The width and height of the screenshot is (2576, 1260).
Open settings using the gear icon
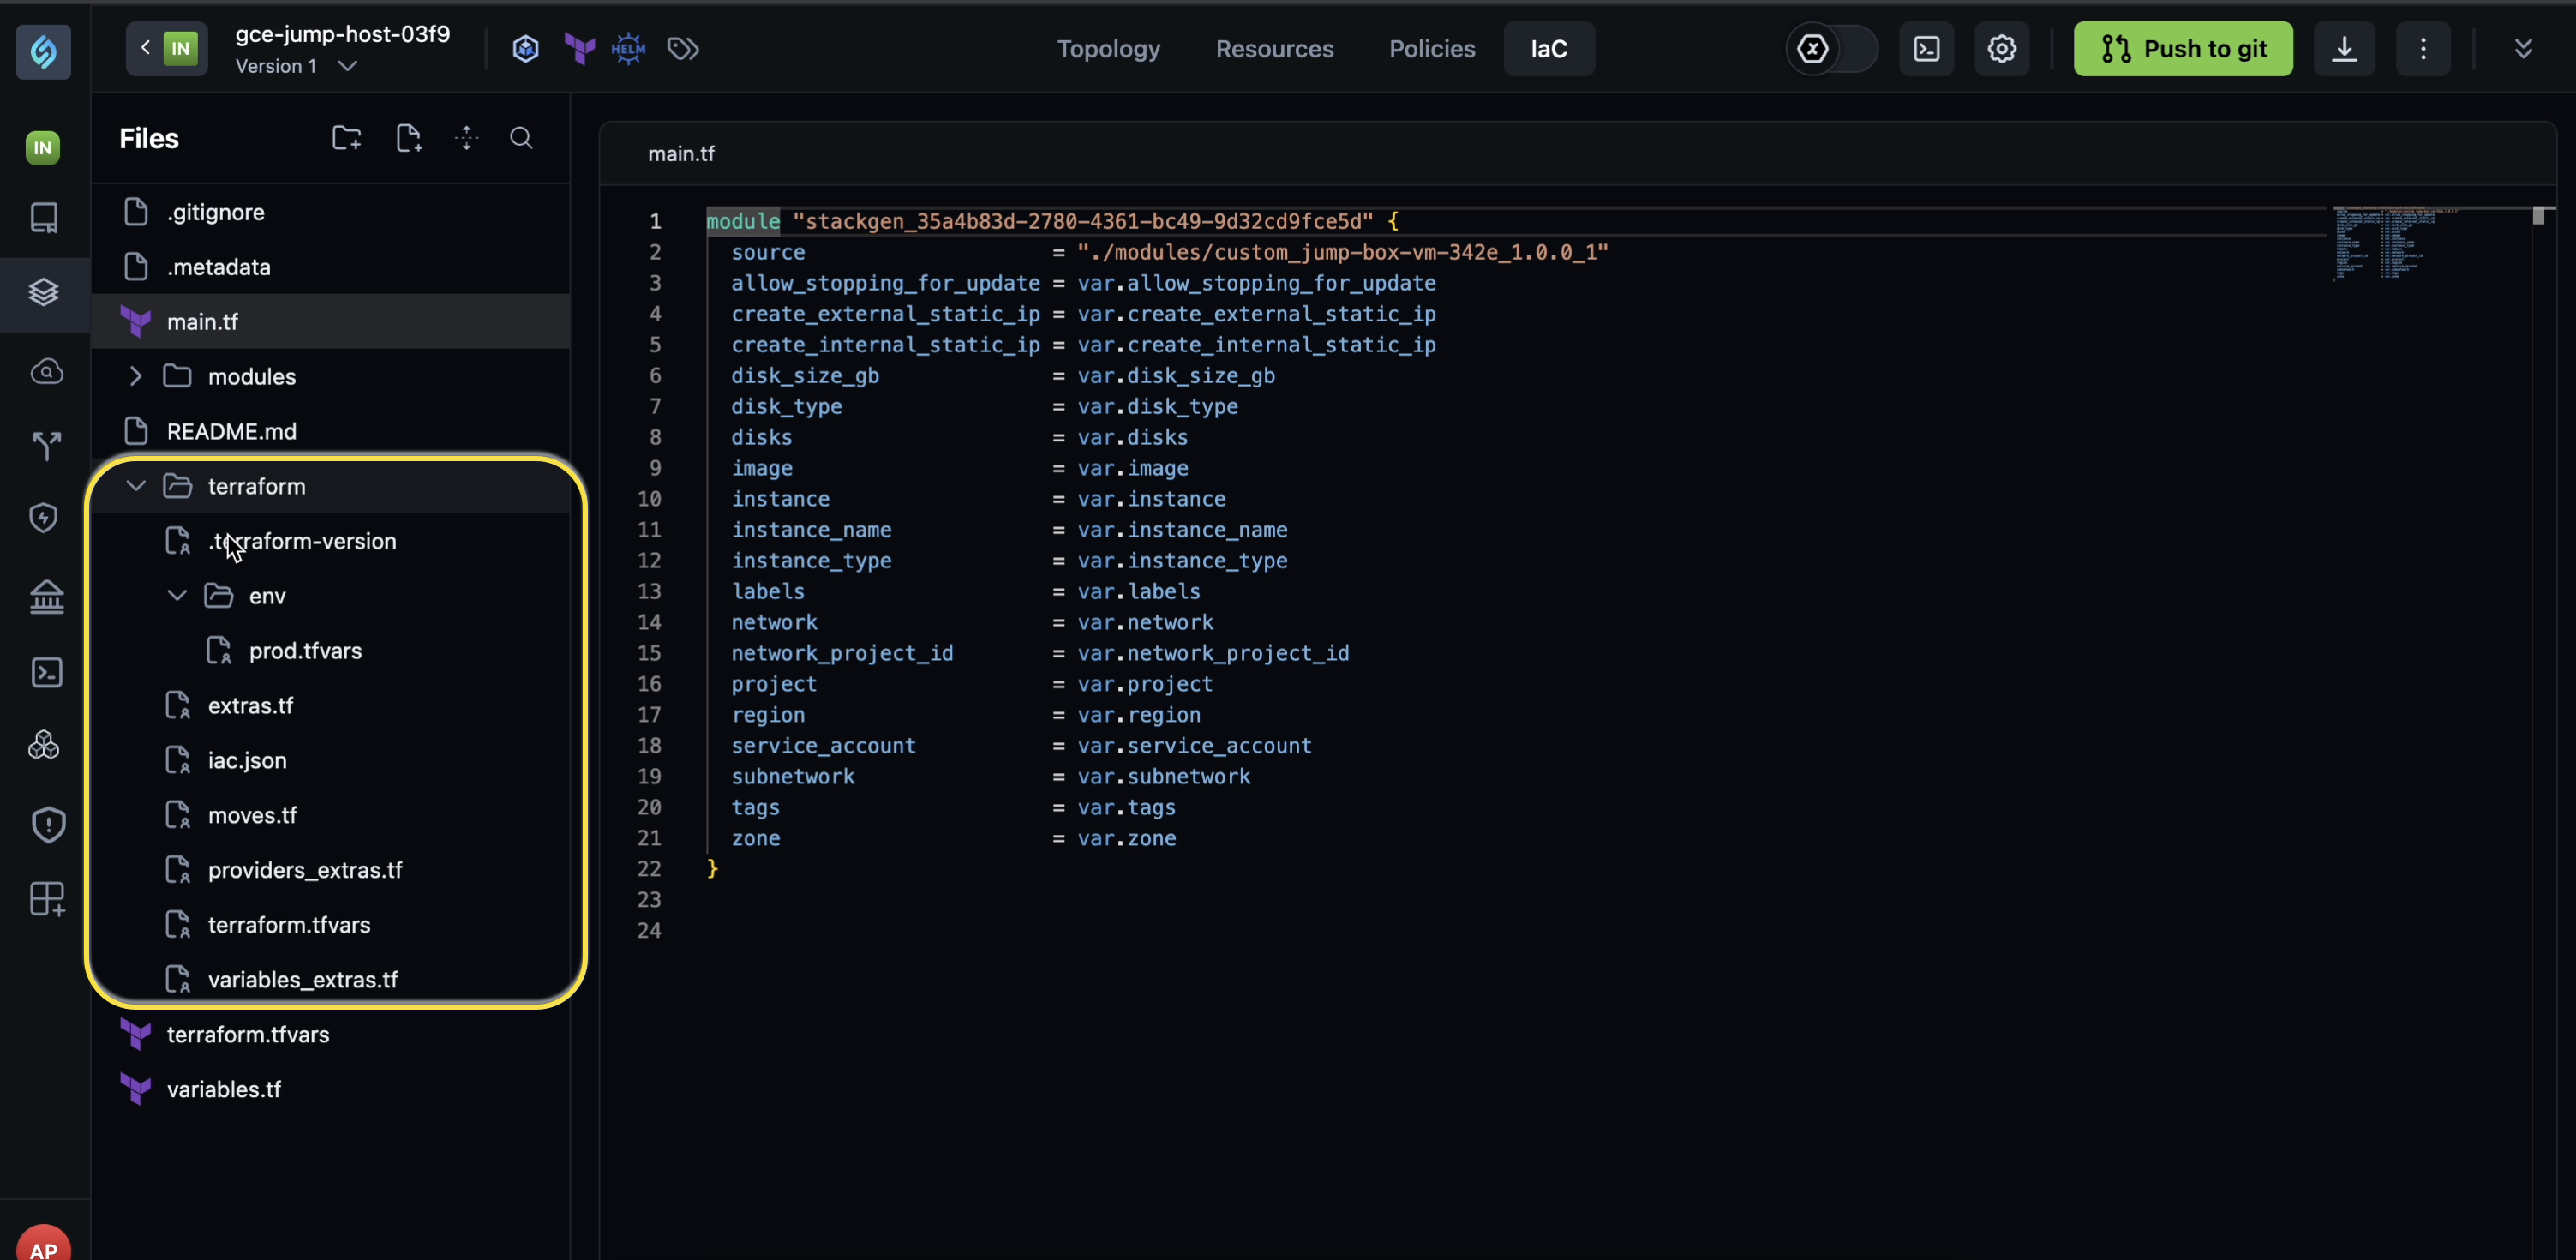pyautogui.click(x=2001, y=48)
